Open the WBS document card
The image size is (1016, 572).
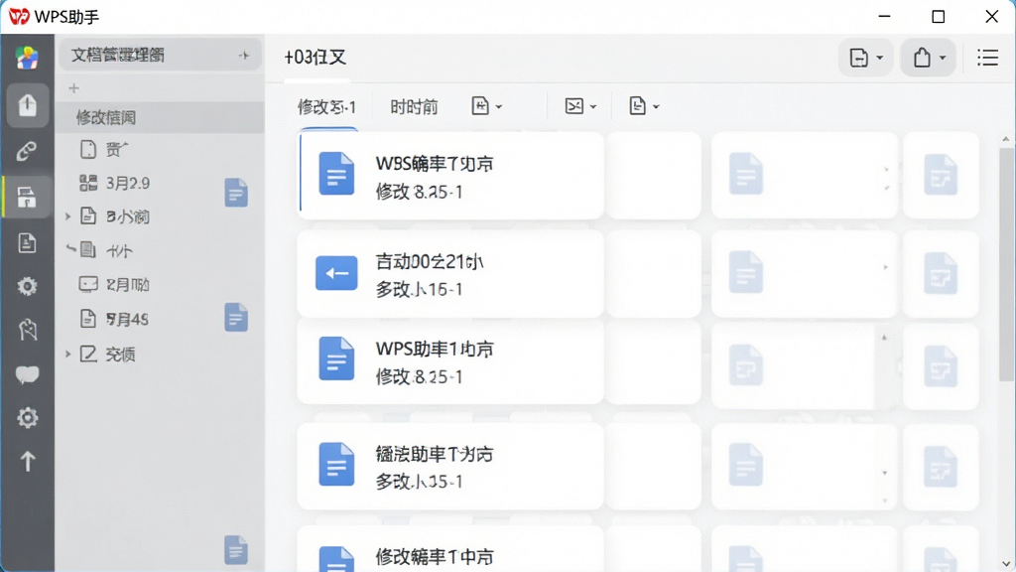pos(450,175)
